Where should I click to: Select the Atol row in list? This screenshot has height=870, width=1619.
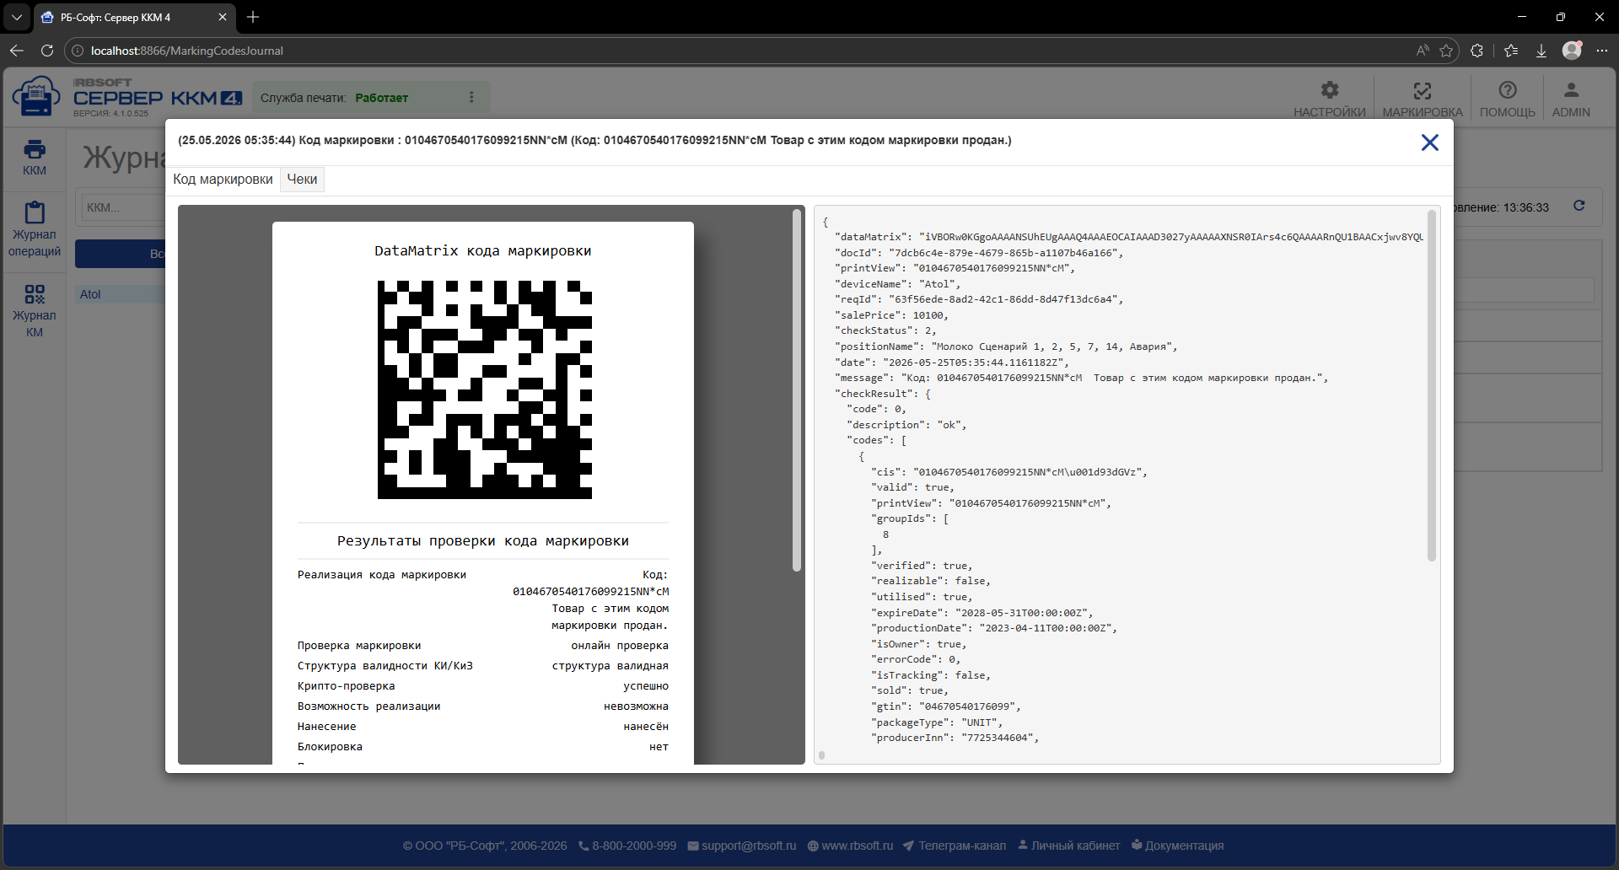point(120,294)
